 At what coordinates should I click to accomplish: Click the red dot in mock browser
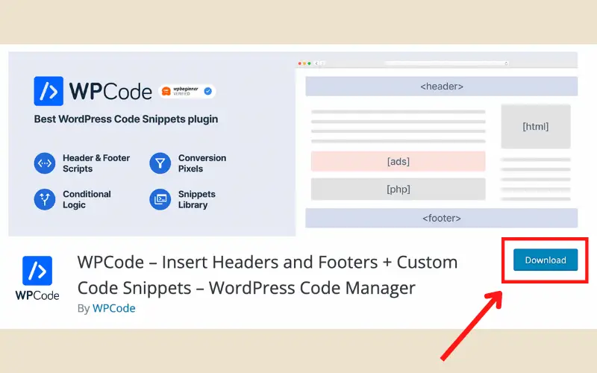pyautogui.click(x=300, y=63)
